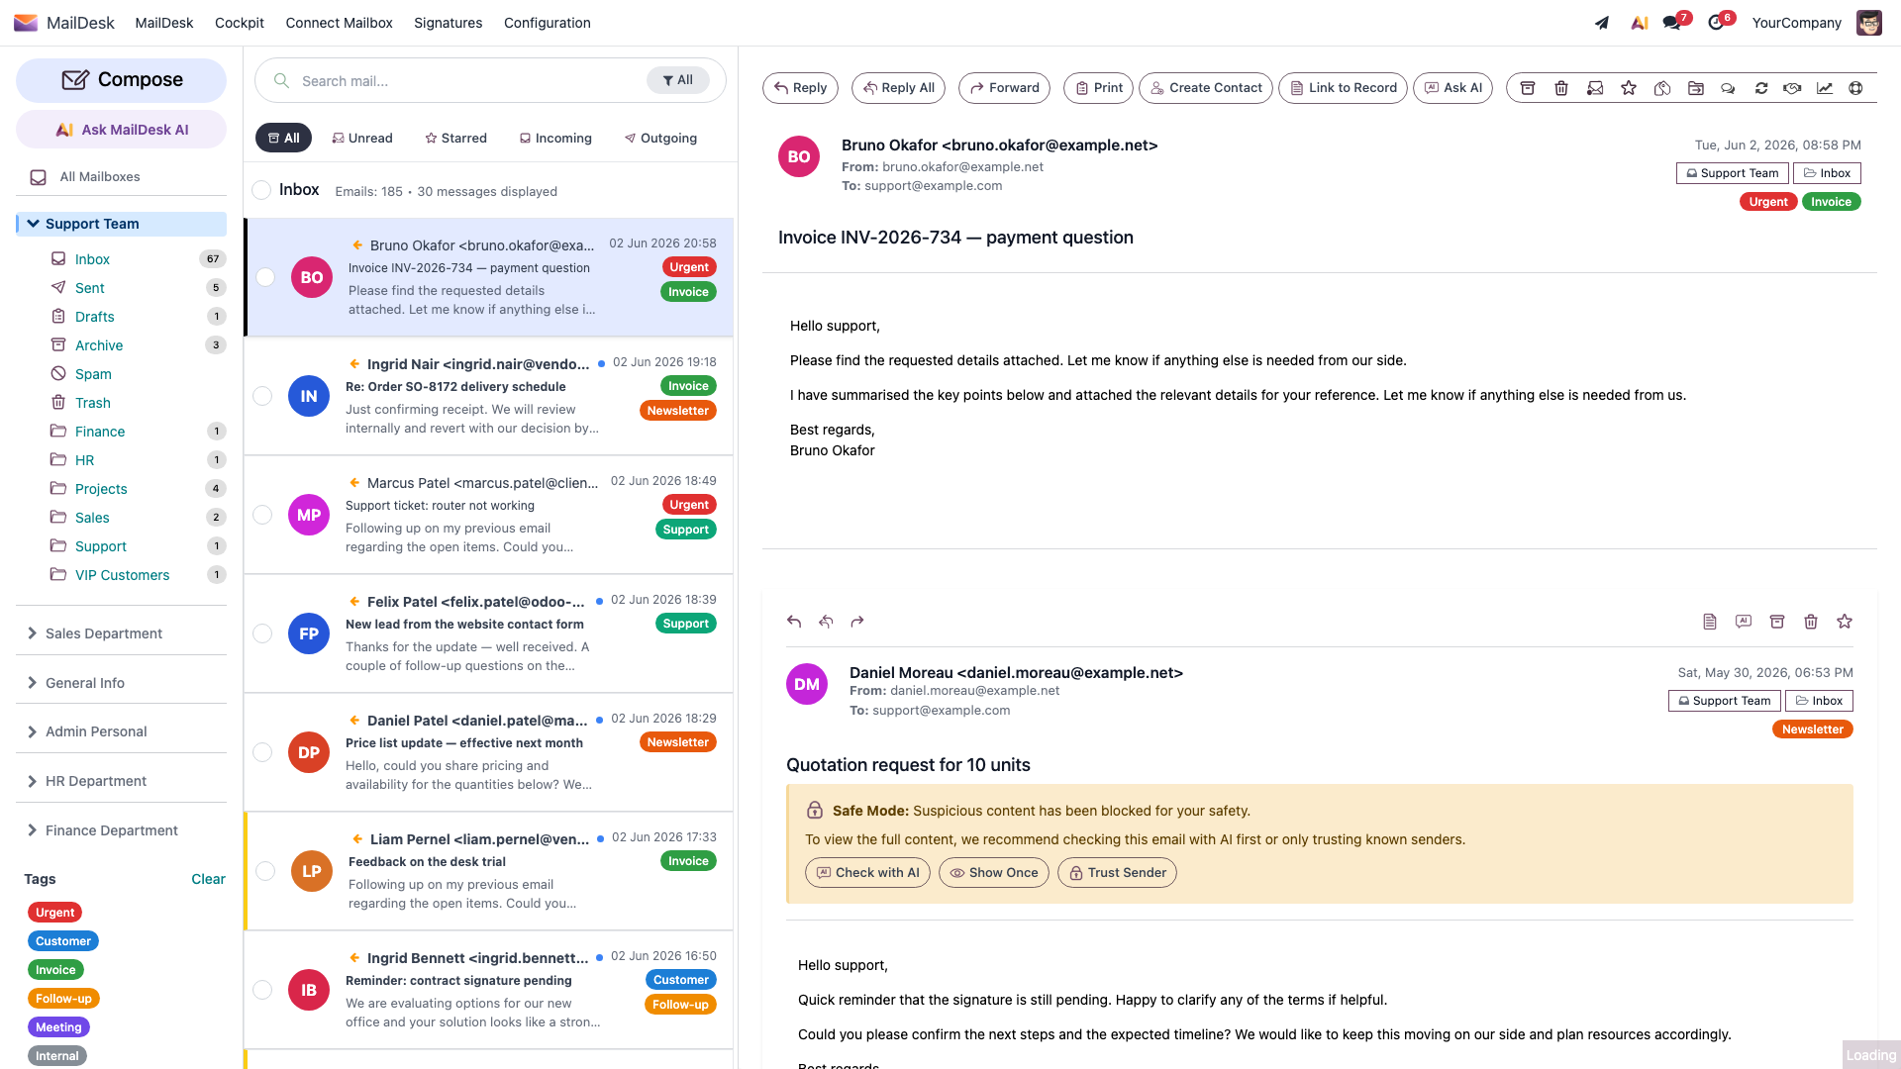This screenshot has height=1069, width=1901.
Task: Tick checkbox for Bruno Okafor email
Action: [265, 277]
